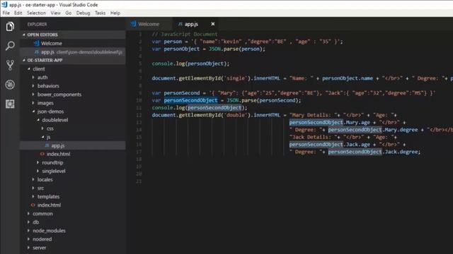Screen dimensions: 453x254
Task: Open the Search view in activity bar
Action: (10, 45)
